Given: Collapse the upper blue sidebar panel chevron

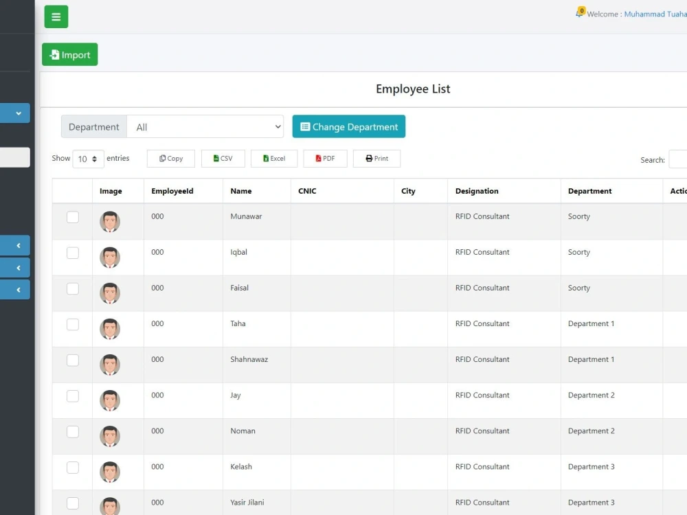Looking at the screenshot, I should (x=15, y=245).
